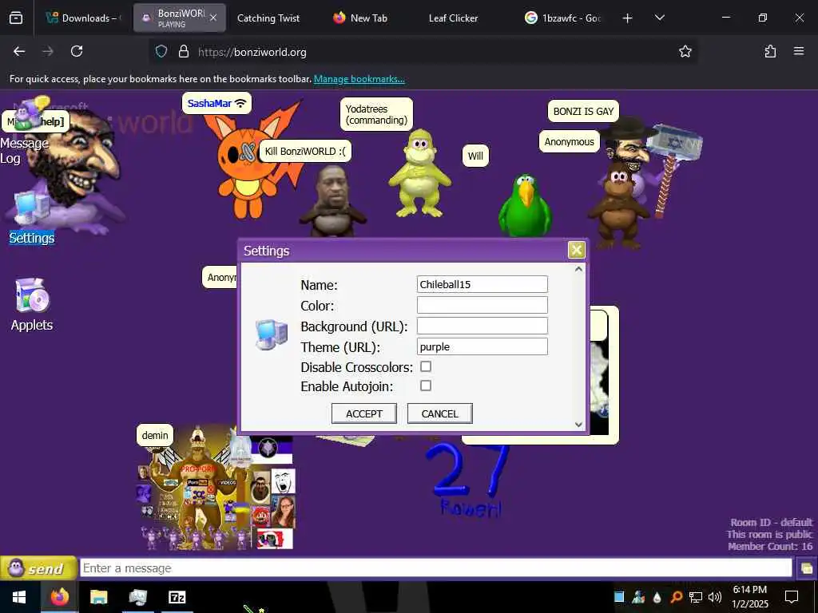
Task: Click the Kill BonziWORLD speech bubble
Action: click(x=305, y=151)
